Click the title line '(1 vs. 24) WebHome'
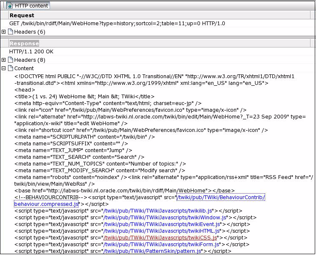Viewport: 316px width, 255px height. pyautogui.click(x=84, y=97)
